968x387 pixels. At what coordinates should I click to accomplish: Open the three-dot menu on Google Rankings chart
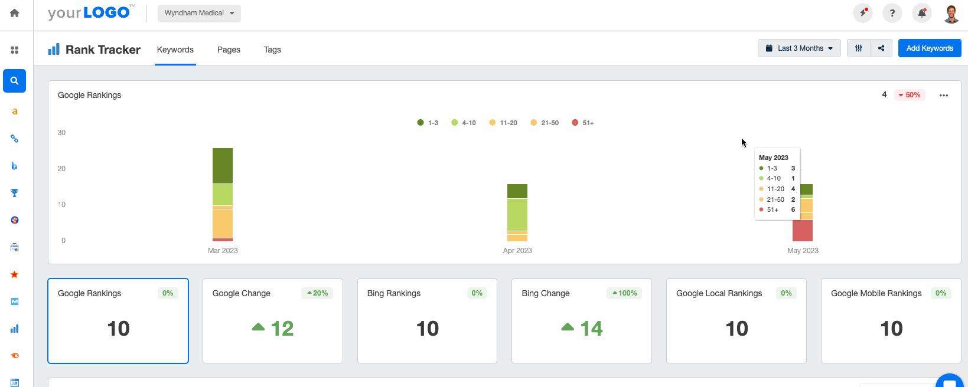pyautogui.click(x=943, y=96)
